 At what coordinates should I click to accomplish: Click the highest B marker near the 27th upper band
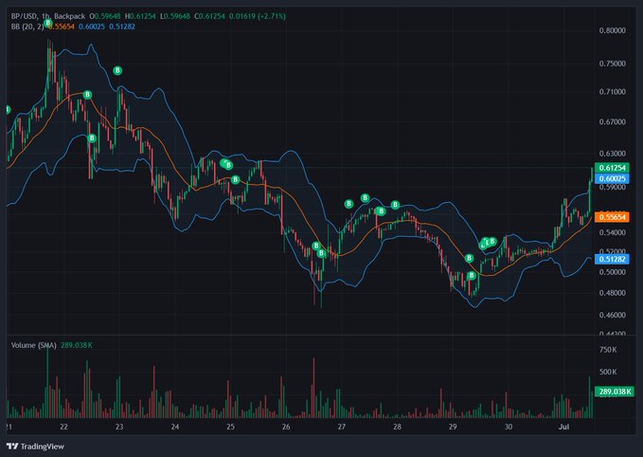[x=365, y=198]
